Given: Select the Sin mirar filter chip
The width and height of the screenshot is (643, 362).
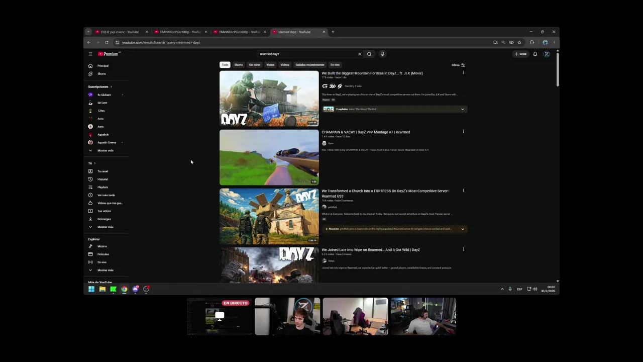Looking at the screenshot, I should point(255,65).
